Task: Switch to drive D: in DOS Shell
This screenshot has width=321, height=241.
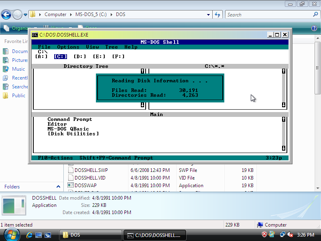Action: tap(80, 57)
